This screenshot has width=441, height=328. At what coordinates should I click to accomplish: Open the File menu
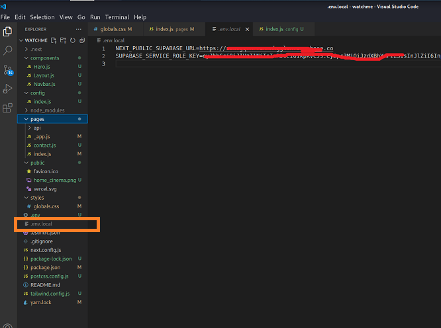click(5, 17)
